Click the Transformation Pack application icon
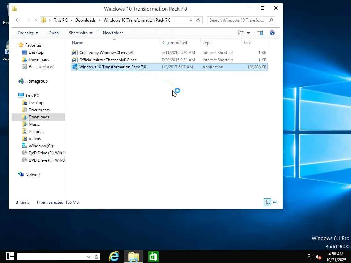Viewport: 351px width, 263px height. [75, 67]
